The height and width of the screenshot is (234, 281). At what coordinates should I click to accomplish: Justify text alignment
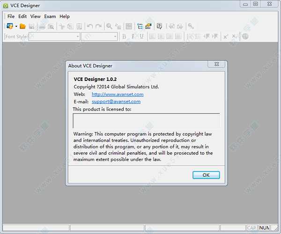pyautogui.click(x=178, y=37)
